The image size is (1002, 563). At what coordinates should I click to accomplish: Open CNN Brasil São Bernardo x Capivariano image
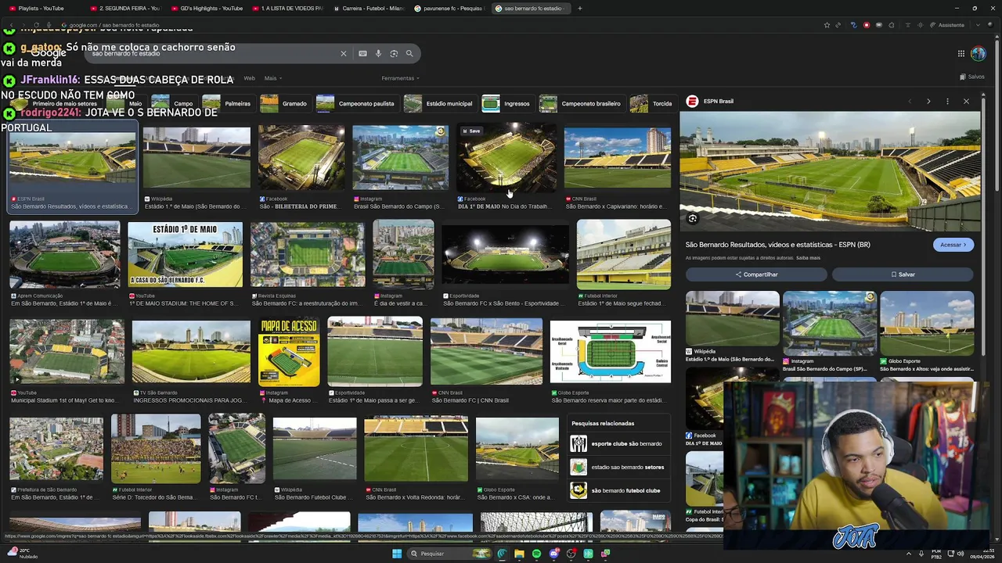(x=618, y=157)
